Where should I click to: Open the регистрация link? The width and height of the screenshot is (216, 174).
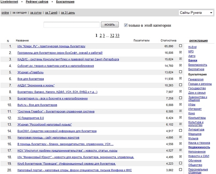[x=198, y=40]
